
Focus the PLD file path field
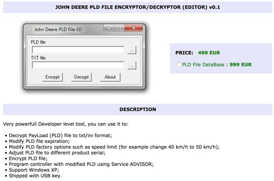pyautogui.click(x=78, y=50)
